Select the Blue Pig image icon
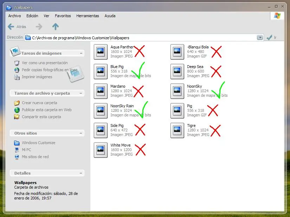The height and width of the screenshot is (217, 290). coord(101,72)
